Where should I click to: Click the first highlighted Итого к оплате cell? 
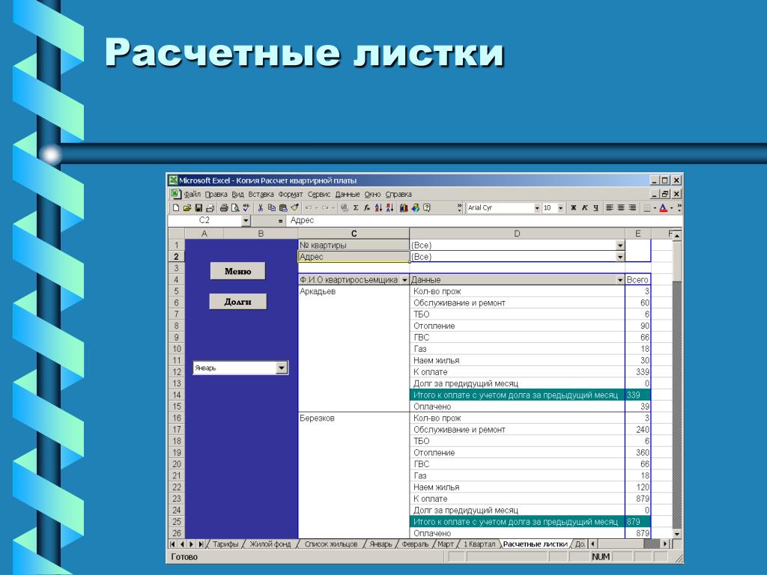tap(517, 395)
